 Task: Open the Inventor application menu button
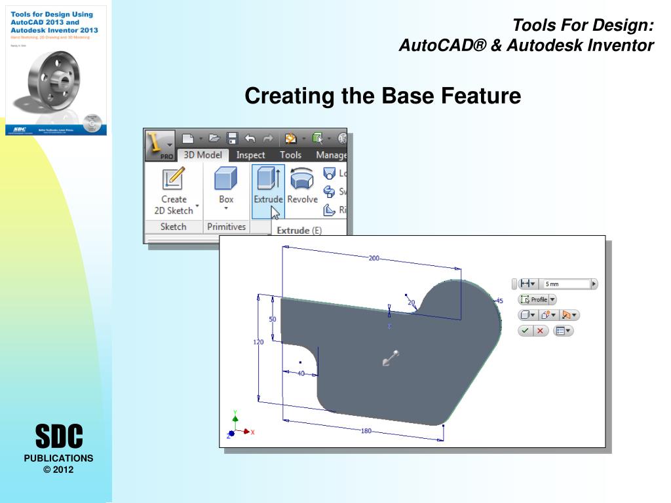[160, 145]
